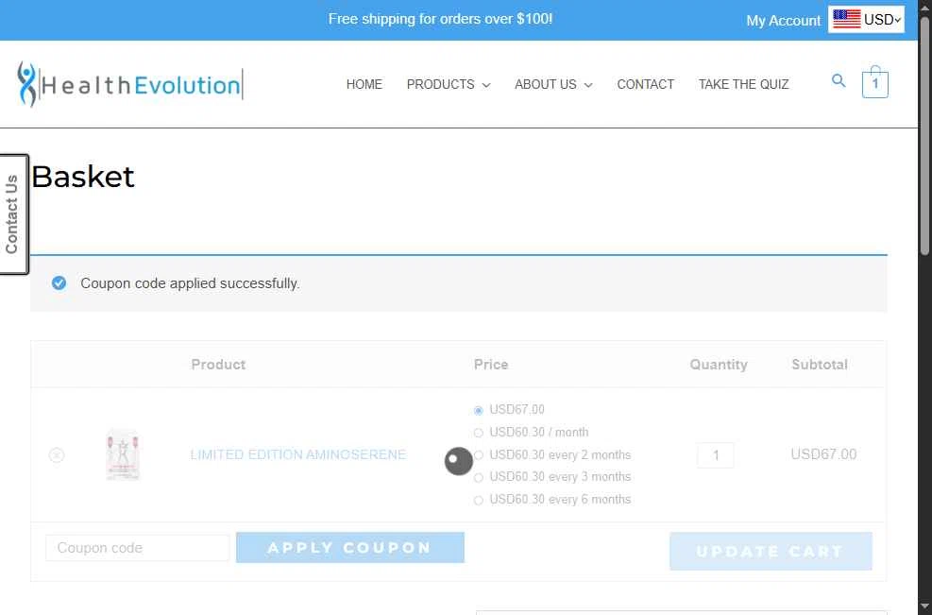Select the USD67.00 one-time price option
Screen dimensions: 932x615
(x=479, y=410)
